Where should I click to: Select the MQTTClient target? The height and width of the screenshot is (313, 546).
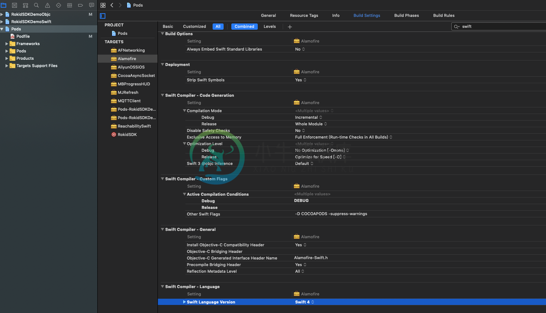(126, 101)
